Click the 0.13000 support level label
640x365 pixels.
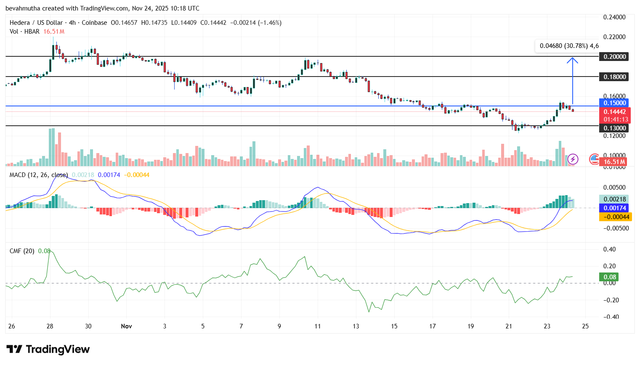614,128
